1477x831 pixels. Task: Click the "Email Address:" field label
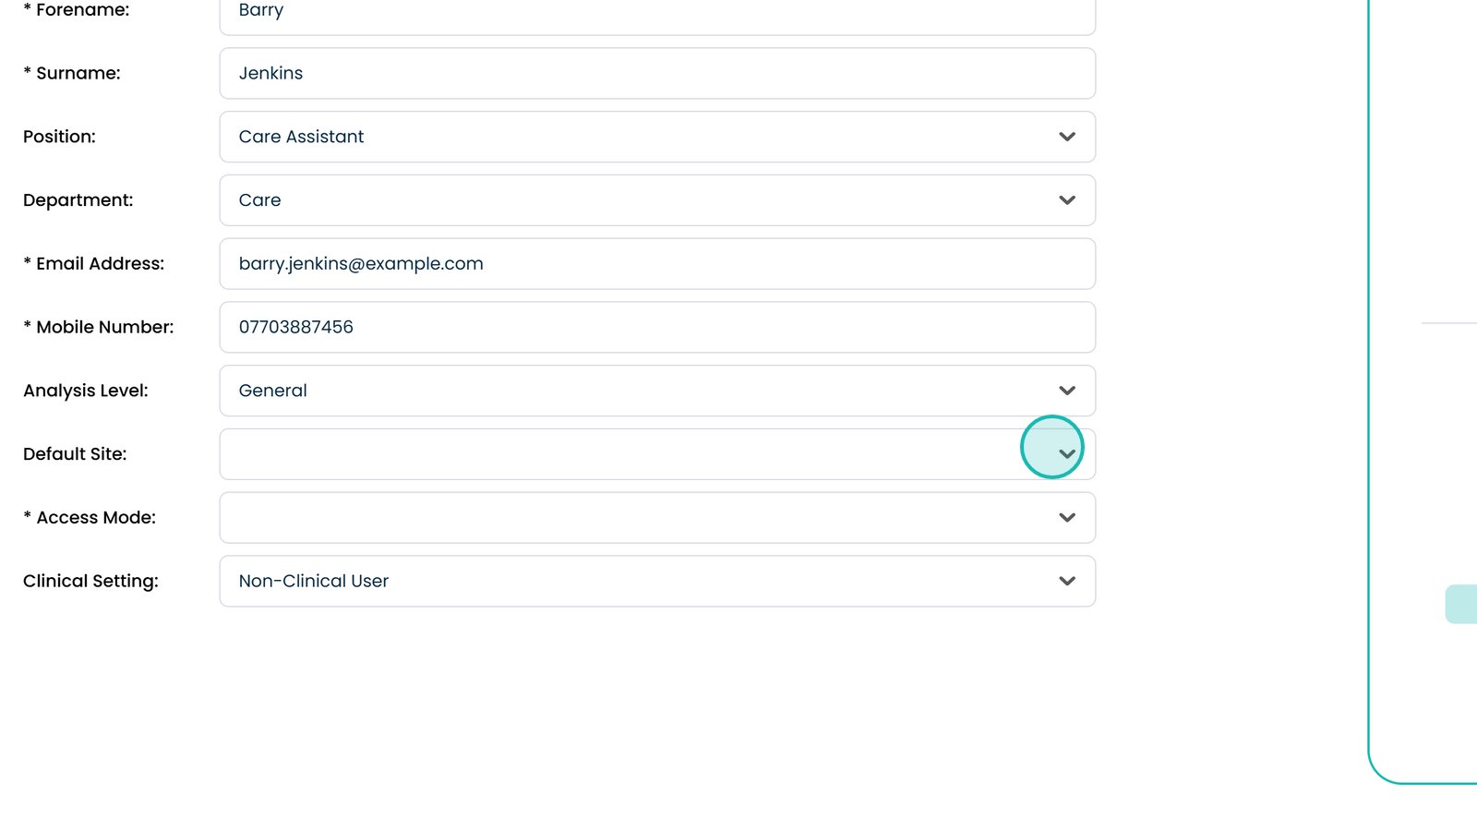click(x=100, y=264)
